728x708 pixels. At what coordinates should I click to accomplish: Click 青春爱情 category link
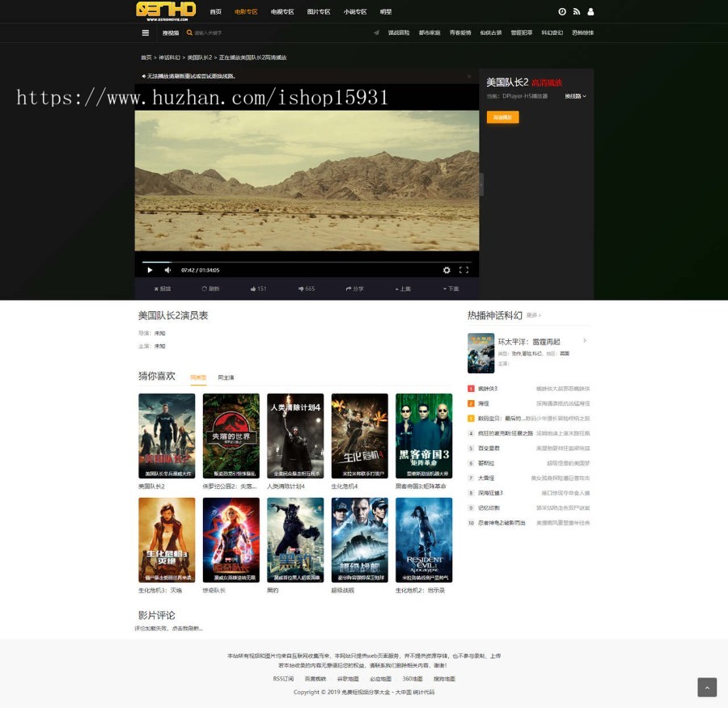(x=460, y=32)
